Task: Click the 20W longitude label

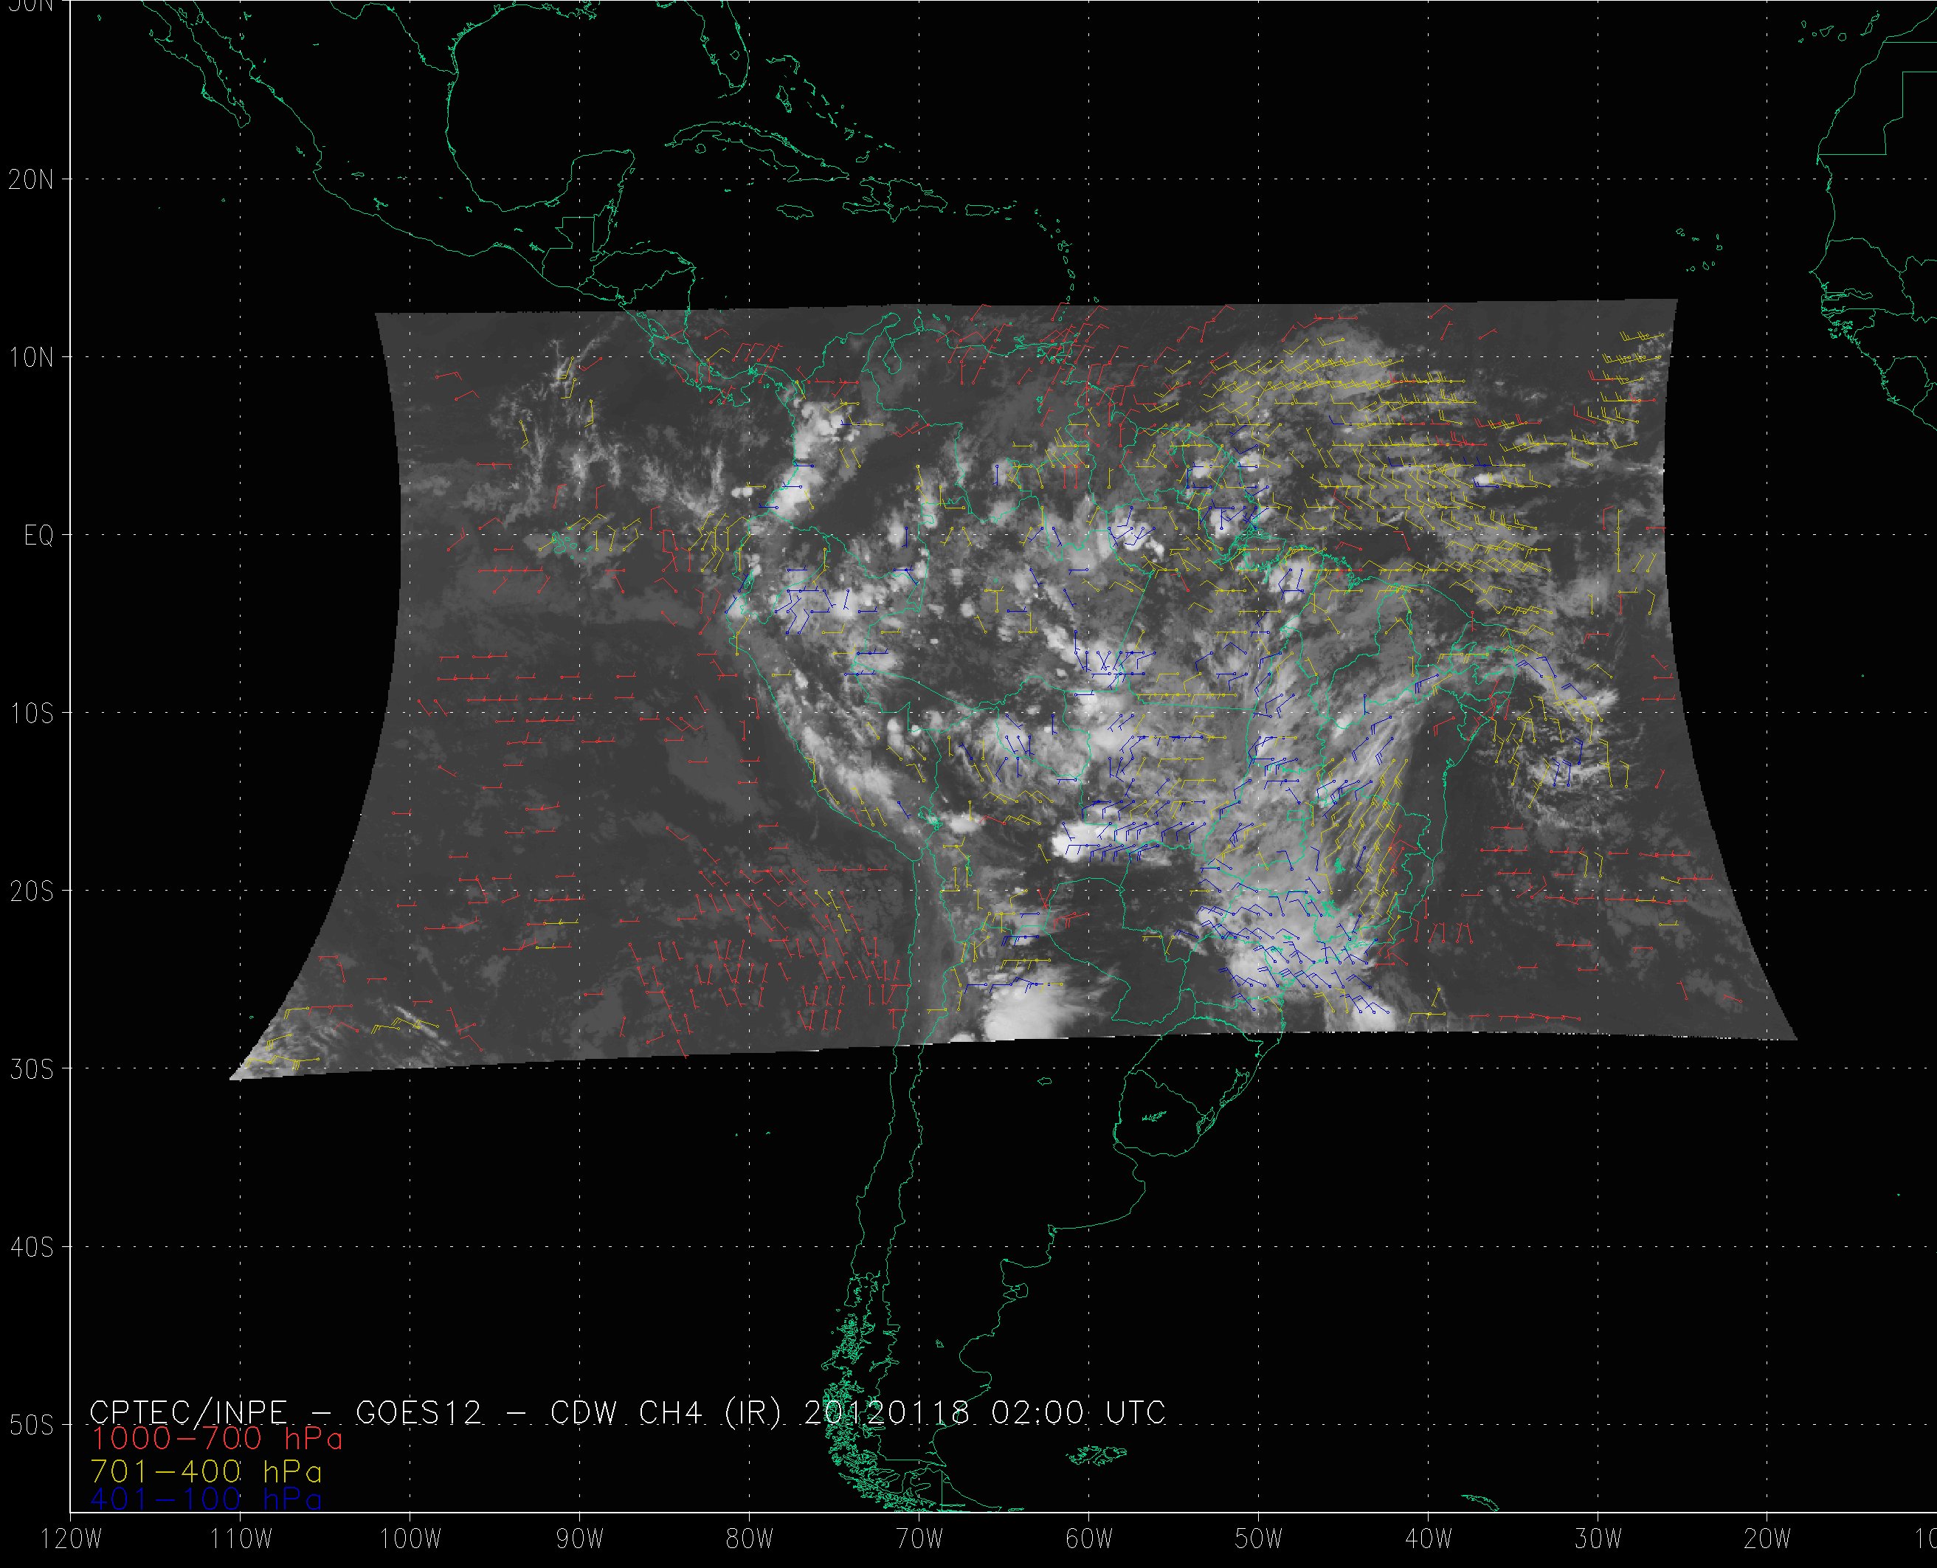Action: pos(1768,1539)
